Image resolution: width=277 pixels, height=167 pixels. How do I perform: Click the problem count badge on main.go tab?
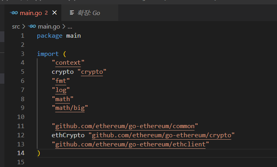46,13
